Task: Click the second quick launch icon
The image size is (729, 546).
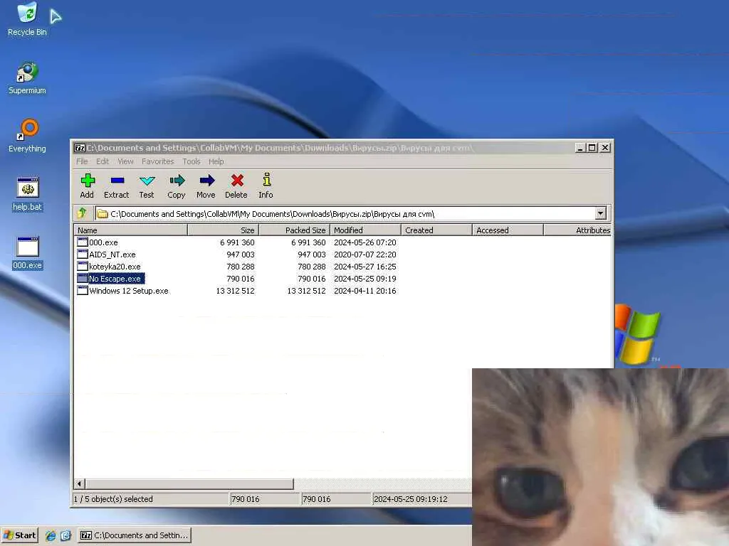Action: [65, 535]
